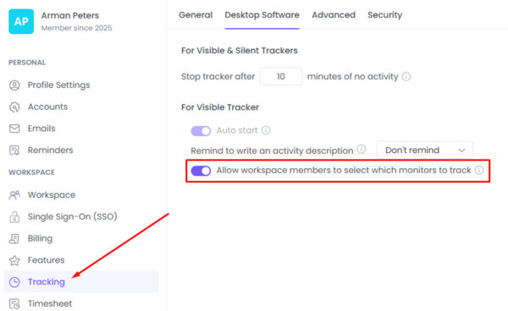
Task: Open the Advanced tab
Action: [x=334, y=15]
